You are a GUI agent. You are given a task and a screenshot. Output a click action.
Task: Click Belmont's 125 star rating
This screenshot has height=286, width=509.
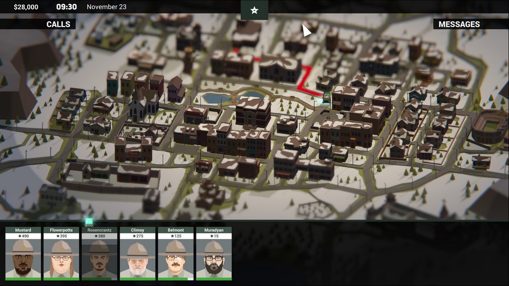click(176, 236)
